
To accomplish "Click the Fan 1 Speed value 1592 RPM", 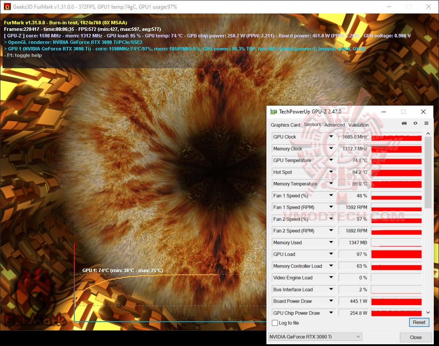I will pos(354,207).
